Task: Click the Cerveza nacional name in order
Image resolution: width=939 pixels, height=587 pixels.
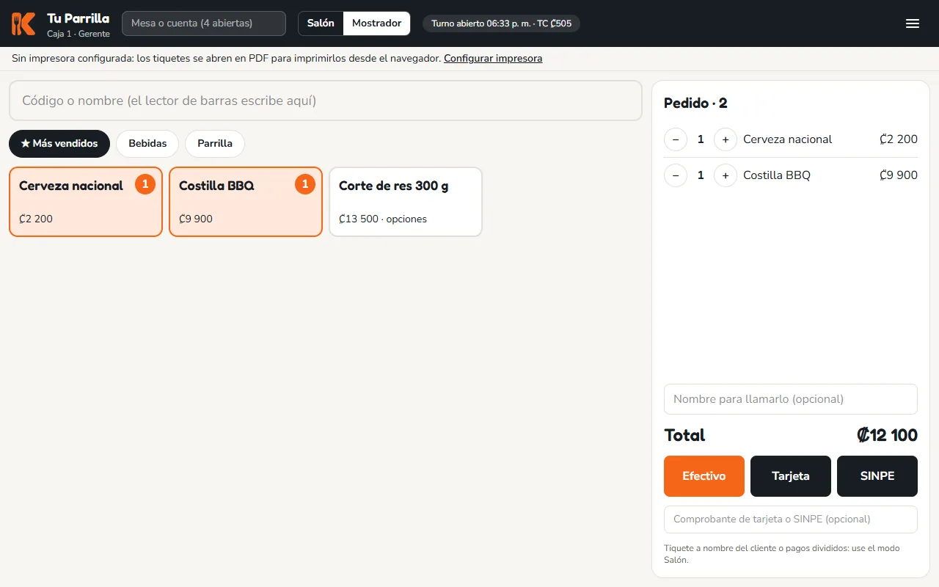Action: pos(788,139)
